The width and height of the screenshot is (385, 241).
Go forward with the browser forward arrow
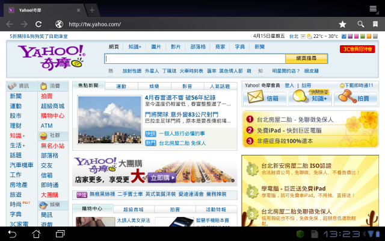(x=24, y=24)
